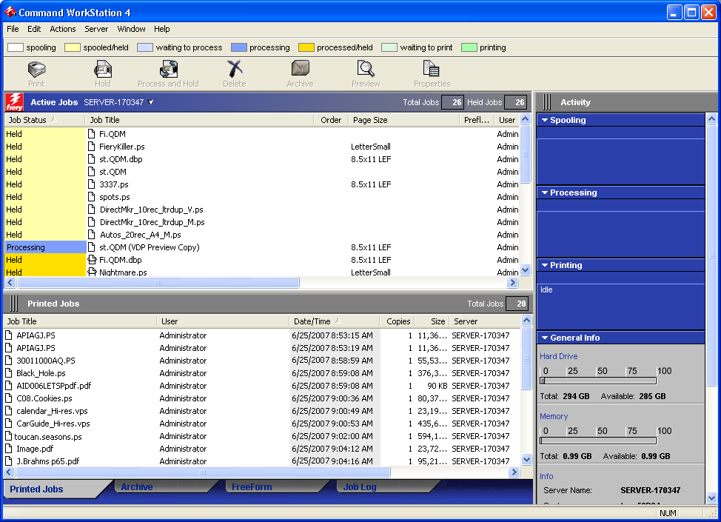721x522 pixels.
Task: Collapse the Printing activity section
Action: (x=545, y=265)
